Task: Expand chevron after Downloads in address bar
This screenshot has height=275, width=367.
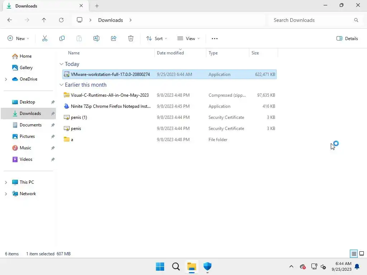Action: click(x=130, y=20)
